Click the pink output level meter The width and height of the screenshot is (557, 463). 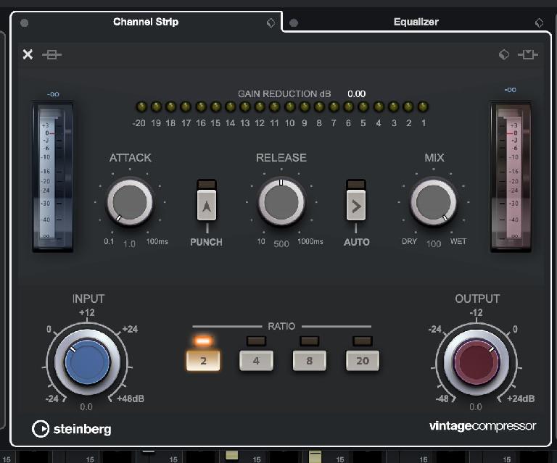click(511, 178)
